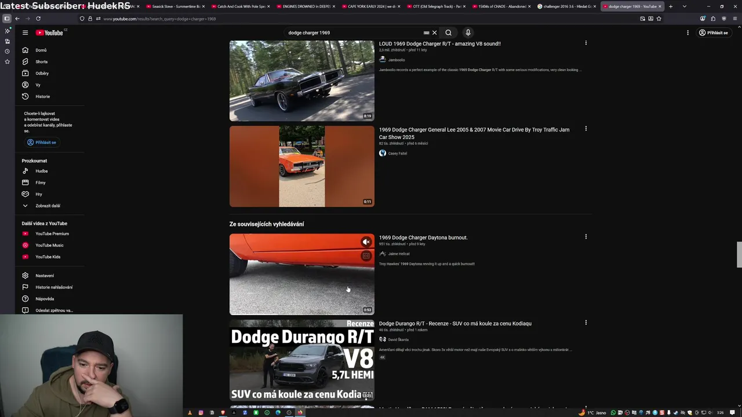Visit the Jaime Hellcat channel name

click(399, 254)
